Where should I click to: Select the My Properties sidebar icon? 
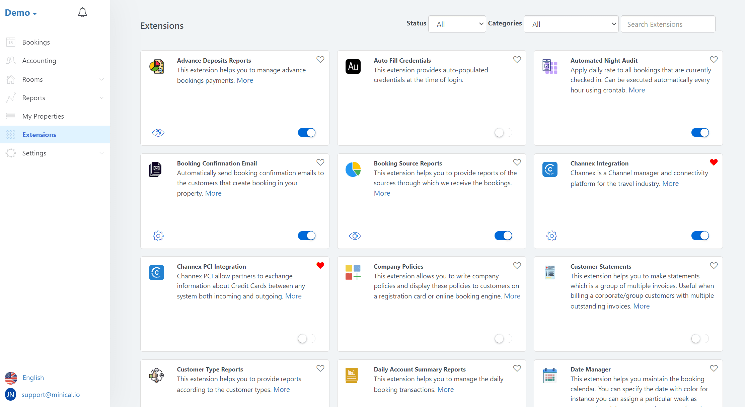11,116
